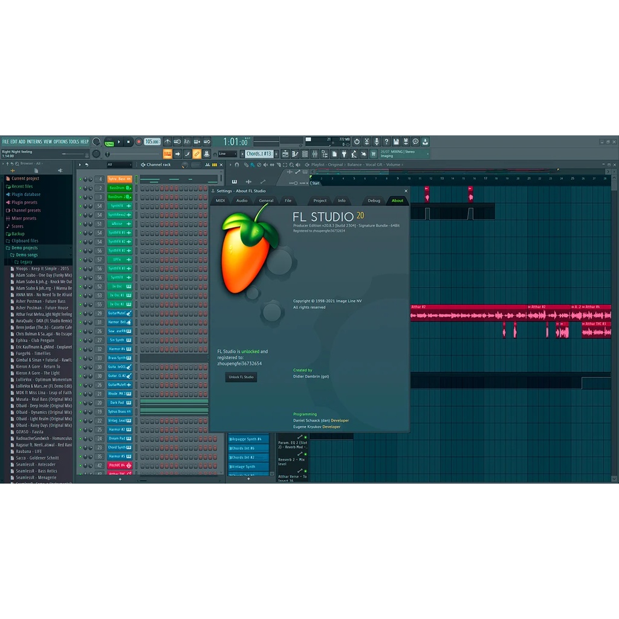Open the General settings tab
The width and height of the screenshot is (619, 619).
point(266,201)
